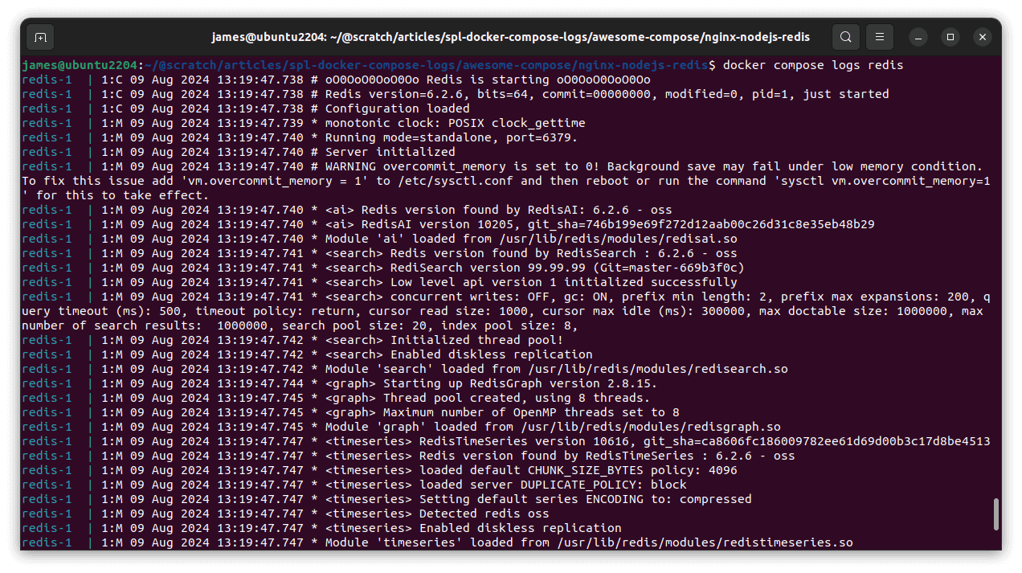Click the three-line menu icon
This screenshot has height=573, width=1022.
pos(879,37)
